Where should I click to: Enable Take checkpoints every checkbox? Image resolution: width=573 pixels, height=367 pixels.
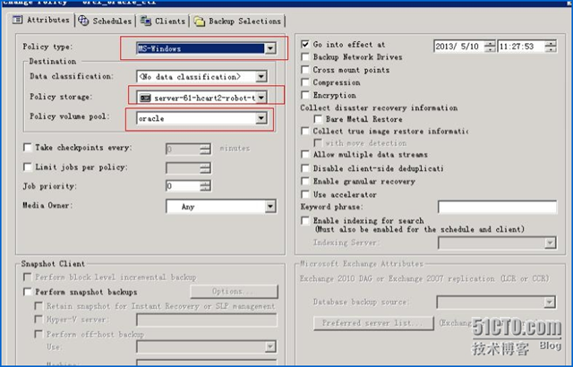pyautogui.click(x=28, y=148)
